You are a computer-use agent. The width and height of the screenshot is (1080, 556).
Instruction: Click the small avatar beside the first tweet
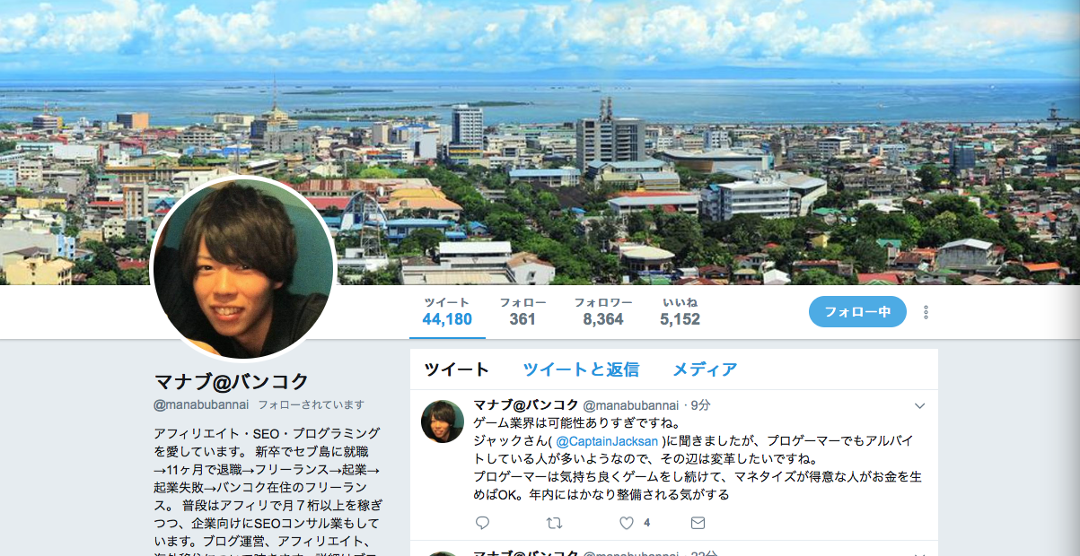point(443,421)
